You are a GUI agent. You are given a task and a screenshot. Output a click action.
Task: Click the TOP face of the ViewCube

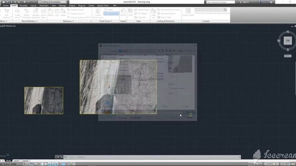point(288,41)
